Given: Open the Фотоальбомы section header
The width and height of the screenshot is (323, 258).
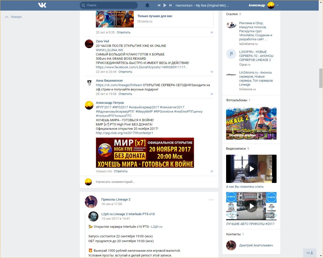Looking at the screenshot, I should tap(236, 100).
